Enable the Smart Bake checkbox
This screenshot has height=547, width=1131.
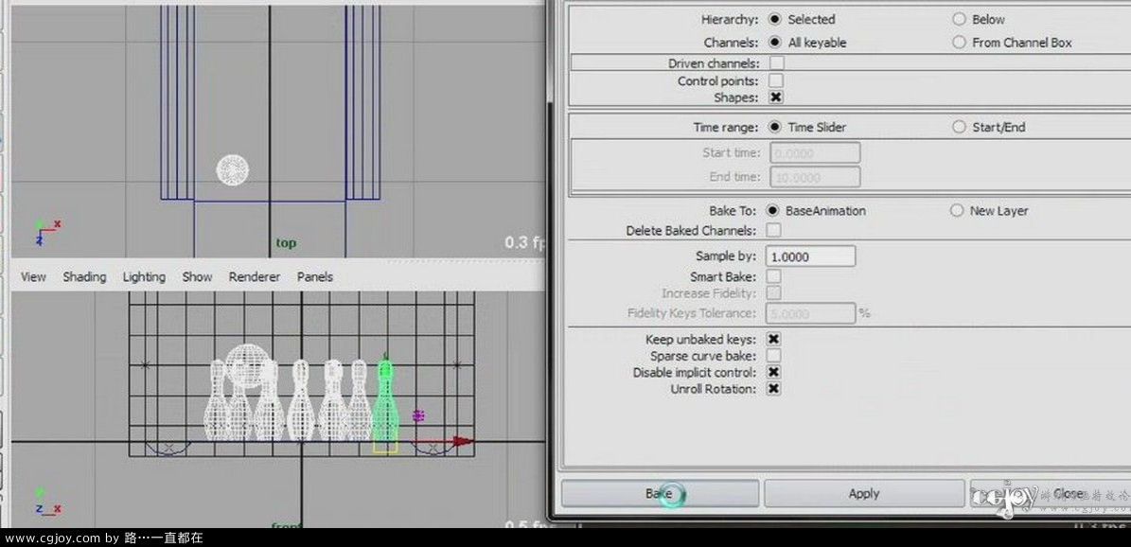coord(773,276)
